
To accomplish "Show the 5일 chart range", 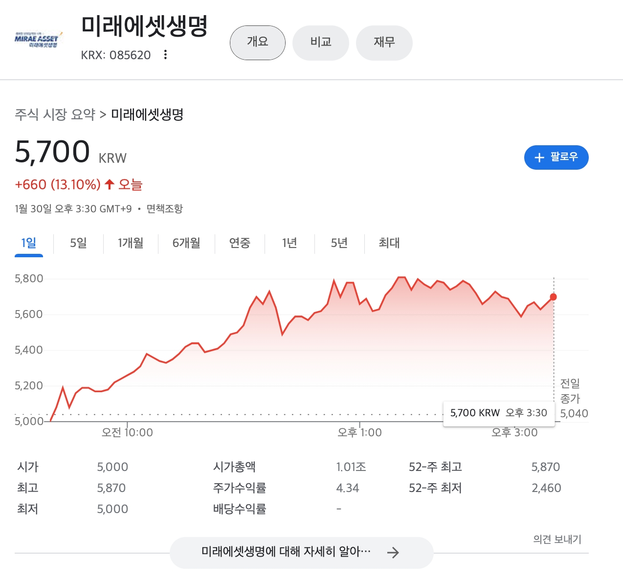I will click(x=78, y=243).
